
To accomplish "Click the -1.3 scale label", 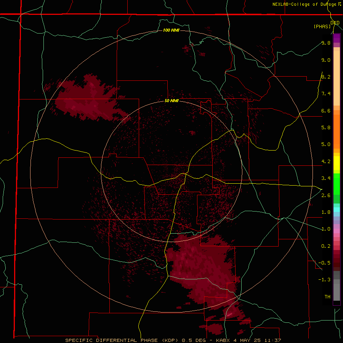I will coord(324,280).
